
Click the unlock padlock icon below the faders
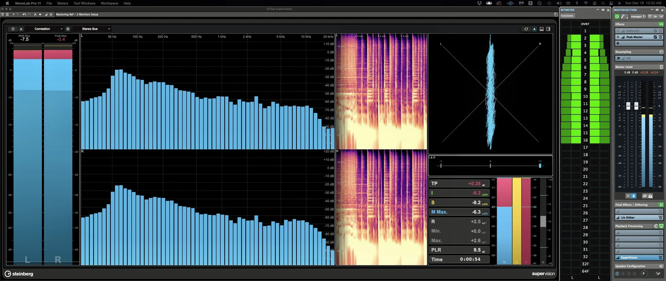pos(650,196)
